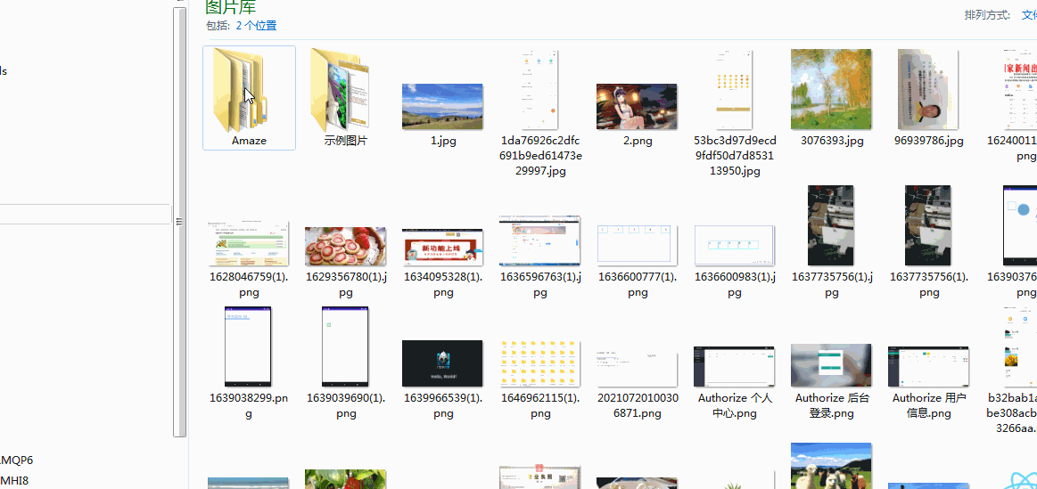This screenshot has height=489, width=1037.
Task: Select 1628046759(1).png thumbnail
Action: coord(248,243)
